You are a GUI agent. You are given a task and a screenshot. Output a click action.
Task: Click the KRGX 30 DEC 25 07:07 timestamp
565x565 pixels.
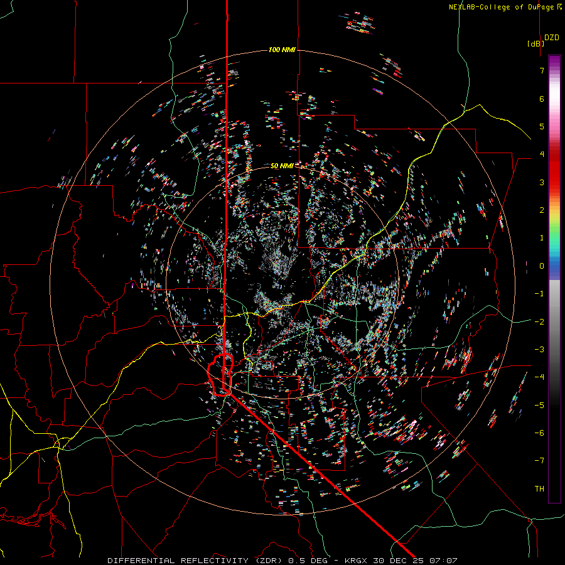(x=401, y=561)
